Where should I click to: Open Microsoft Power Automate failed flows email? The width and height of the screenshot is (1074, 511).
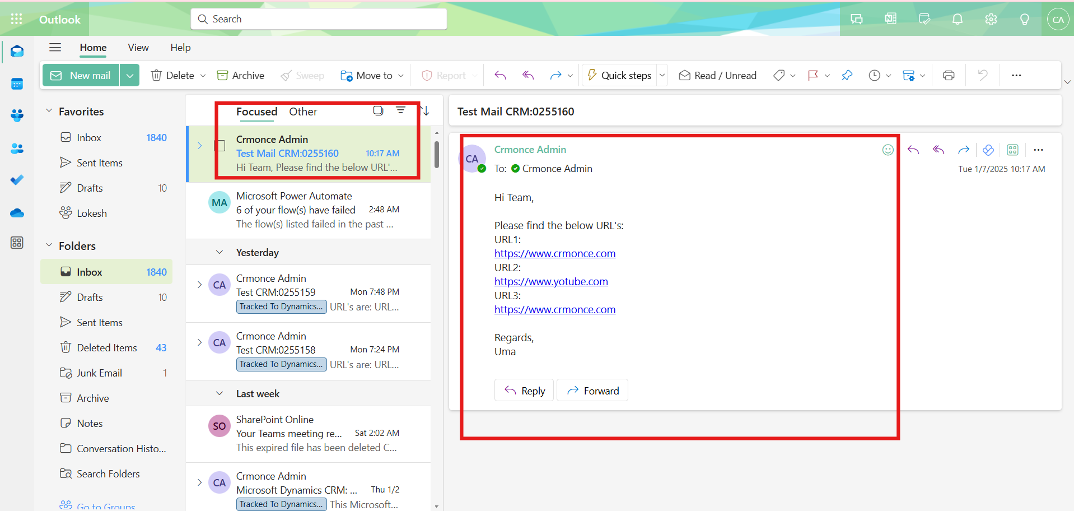click(308, 210)
